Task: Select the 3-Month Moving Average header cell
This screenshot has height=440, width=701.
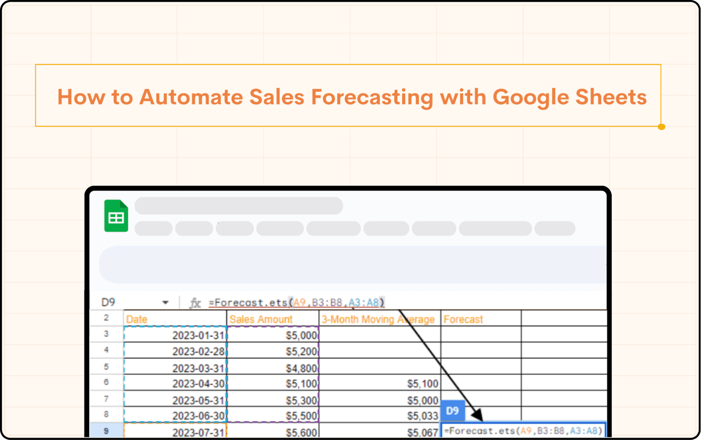Action: tap(380, 319)
